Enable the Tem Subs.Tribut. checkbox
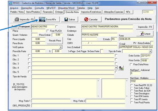The image size is (158, 111). [x=132, y=88]
